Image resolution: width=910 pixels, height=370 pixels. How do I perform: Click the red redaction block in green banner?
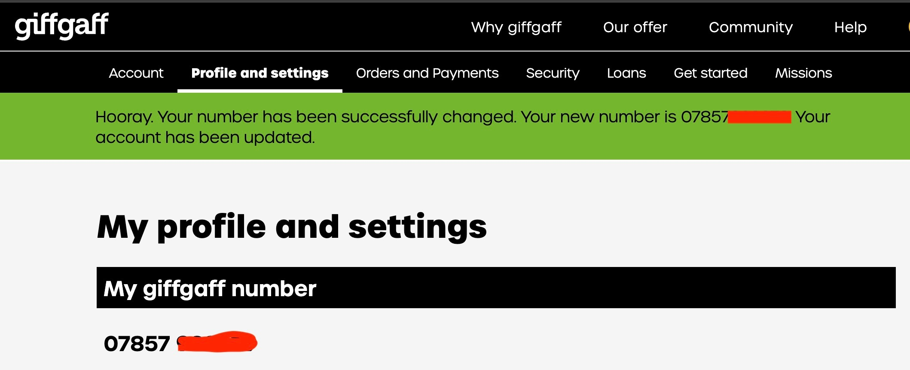(759, 117)
